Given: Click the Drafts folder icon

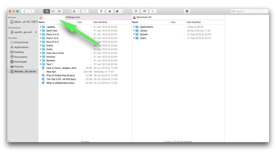Looking at the screenshot, I should pos(44,46).
